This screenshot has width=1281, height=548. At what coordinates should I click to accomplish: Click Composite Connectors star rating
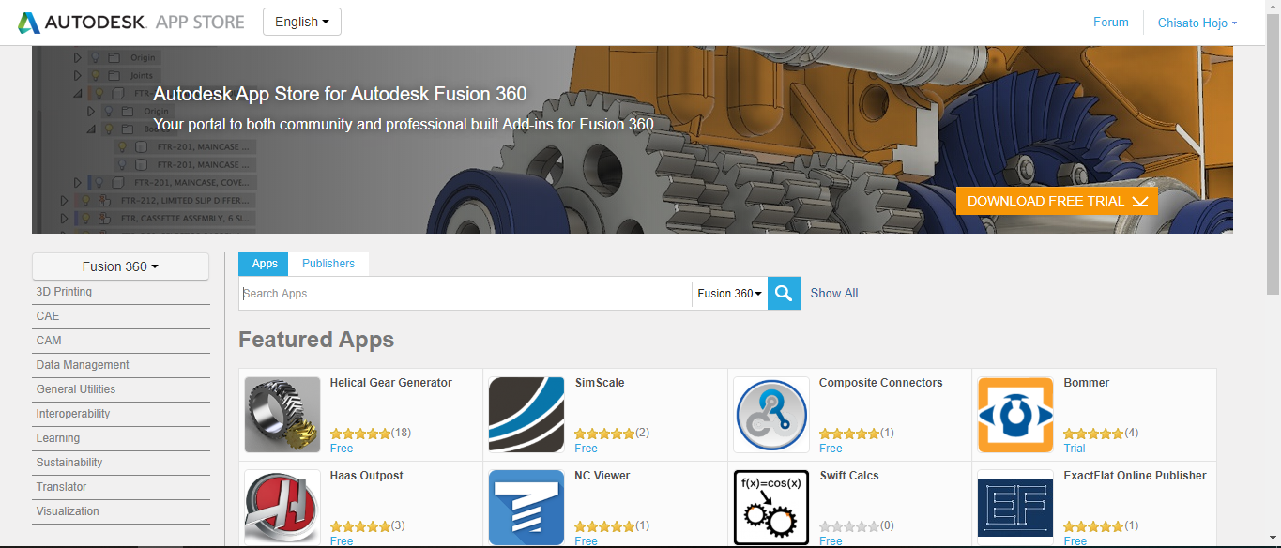[849, 434]
